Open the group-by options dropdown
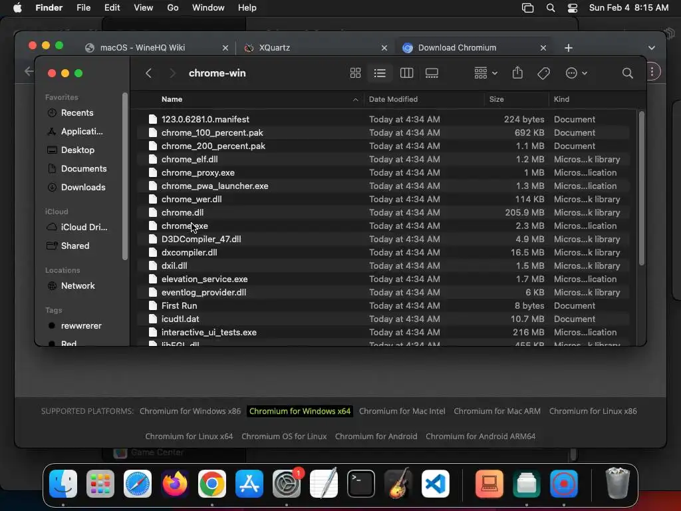This screenshot has width=681, height=511. click(485, 73)
